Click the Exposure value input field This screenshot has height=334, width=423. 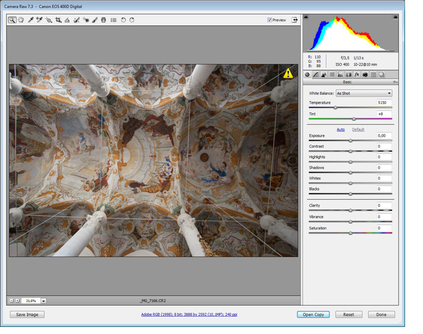384,135
